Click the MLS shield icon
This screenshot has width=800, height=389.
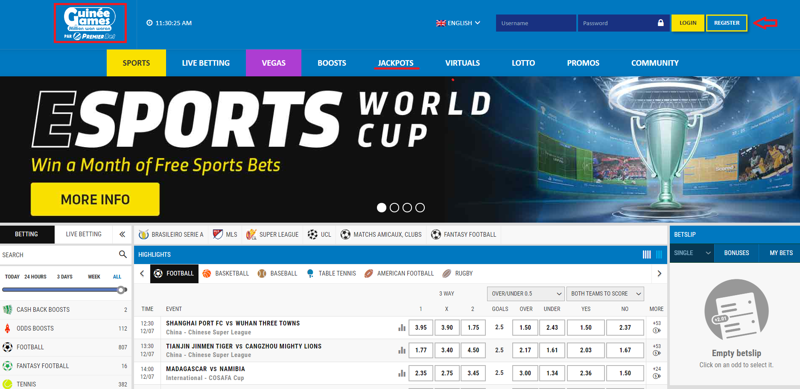(218, 234)
